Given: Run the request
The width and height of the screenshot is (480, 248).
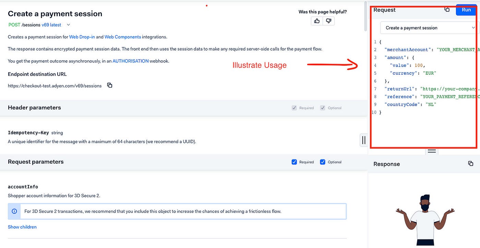Looking at the screenshot, I should [x=466, y=10].
